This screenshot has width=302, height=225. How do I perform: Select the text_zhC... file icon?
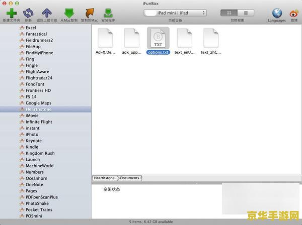tap(211, 38)
